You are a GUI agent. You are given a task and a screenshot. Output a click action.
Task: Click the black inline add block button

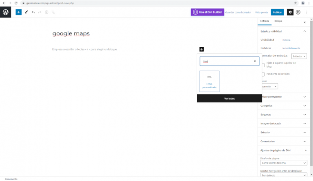point(201,49)
